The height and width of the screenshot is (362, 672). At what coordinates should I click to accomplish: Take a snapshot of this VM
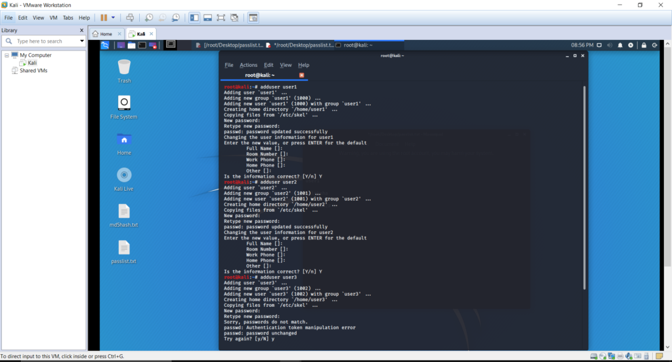(x=149, y=18)
